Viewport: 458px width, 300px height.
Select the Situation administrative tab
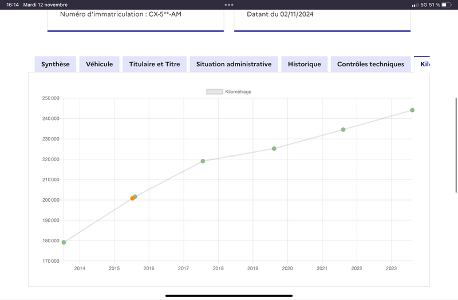click(234, 64)
